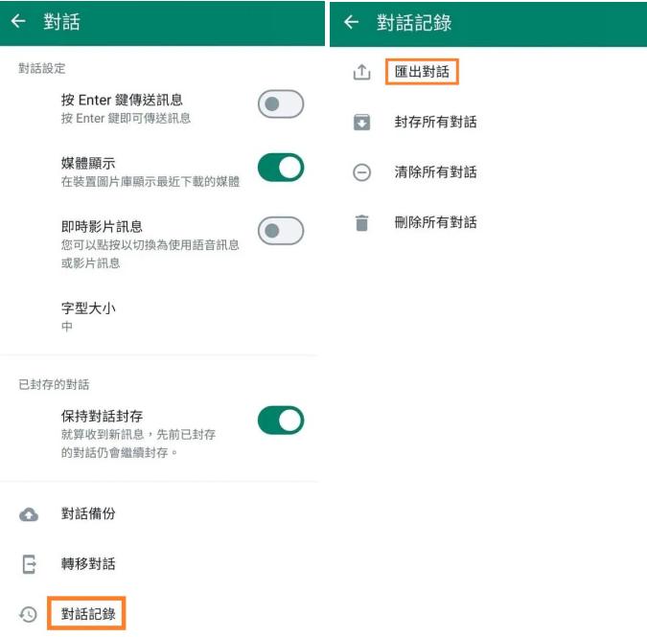Open the 對話記錄 menu entry
Screen dimensions: 647x637
coord(88,614)
